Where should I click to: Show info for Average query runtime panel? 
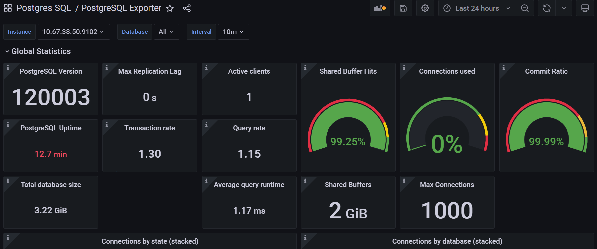click(206, 181)
